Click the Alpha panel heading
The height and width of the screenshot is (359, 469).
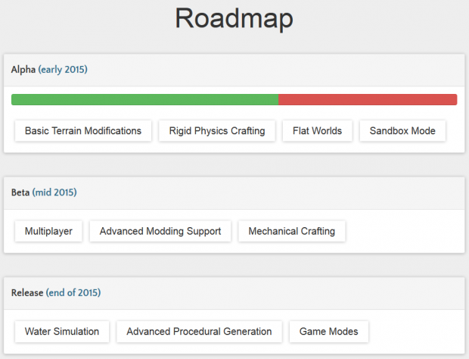tap(234, 70)
